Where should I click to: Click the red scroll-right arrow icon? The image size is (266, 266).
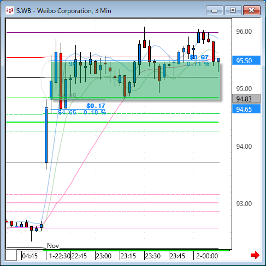click(255, 255)
